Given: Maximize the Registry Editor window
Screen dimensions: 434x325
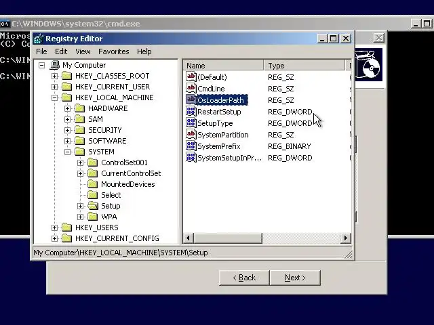Looking at the screenshot, I should point(333,39).
